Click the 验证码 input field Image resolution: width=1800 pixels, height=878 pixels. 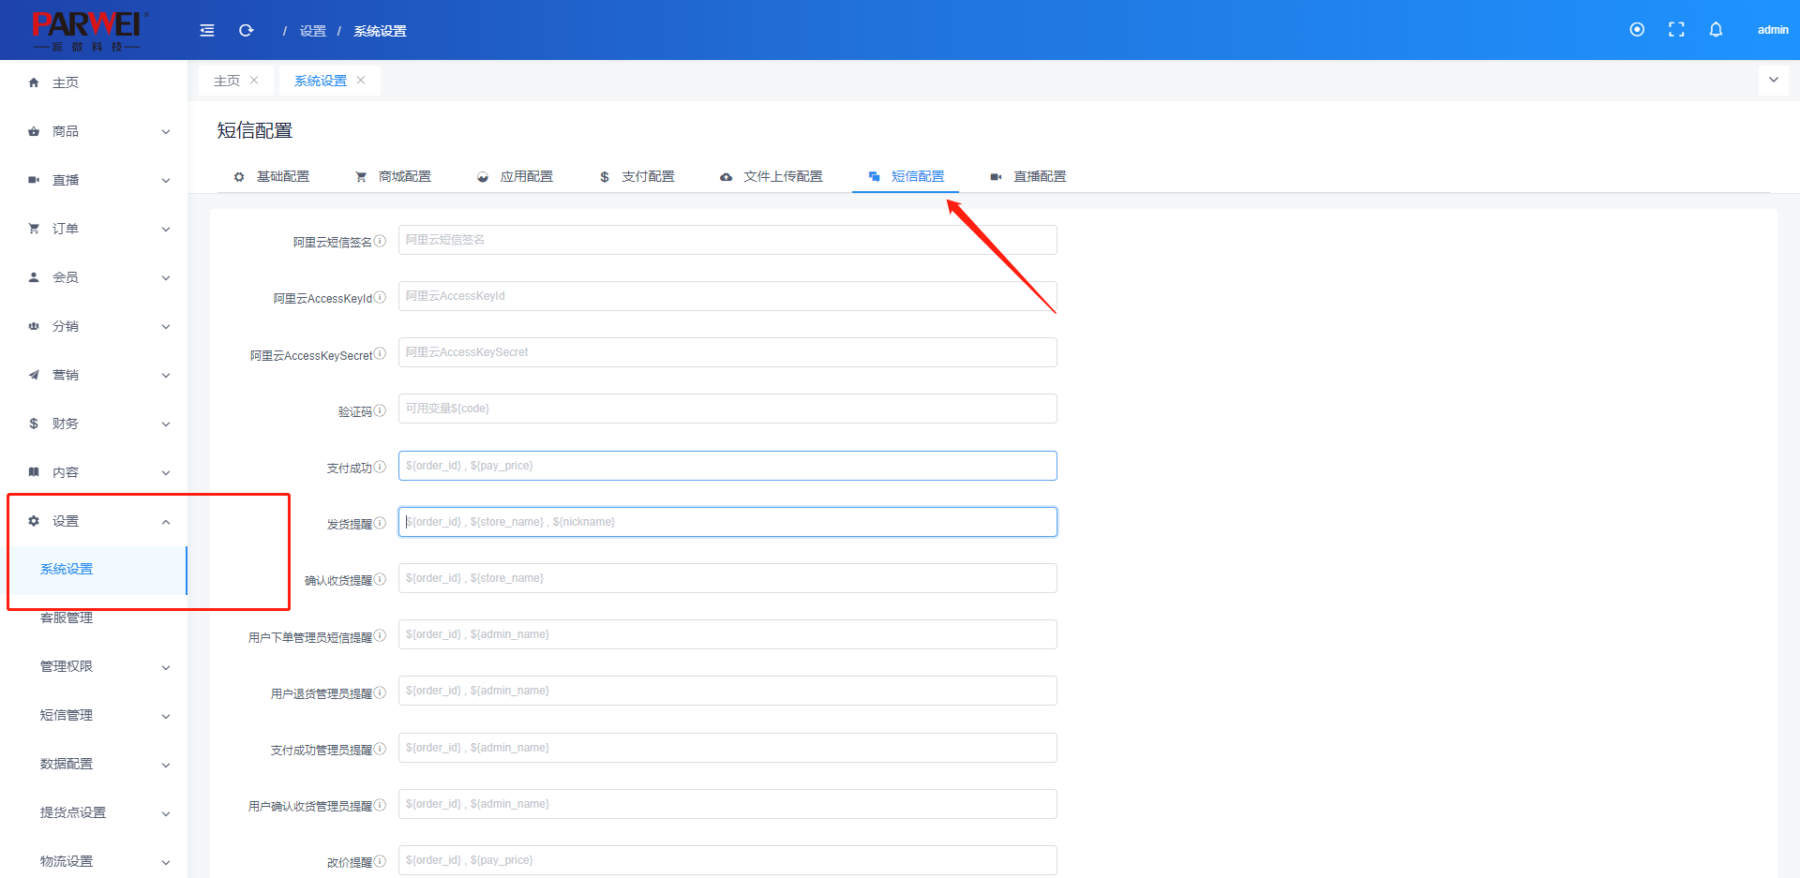(x=727, y=409)
